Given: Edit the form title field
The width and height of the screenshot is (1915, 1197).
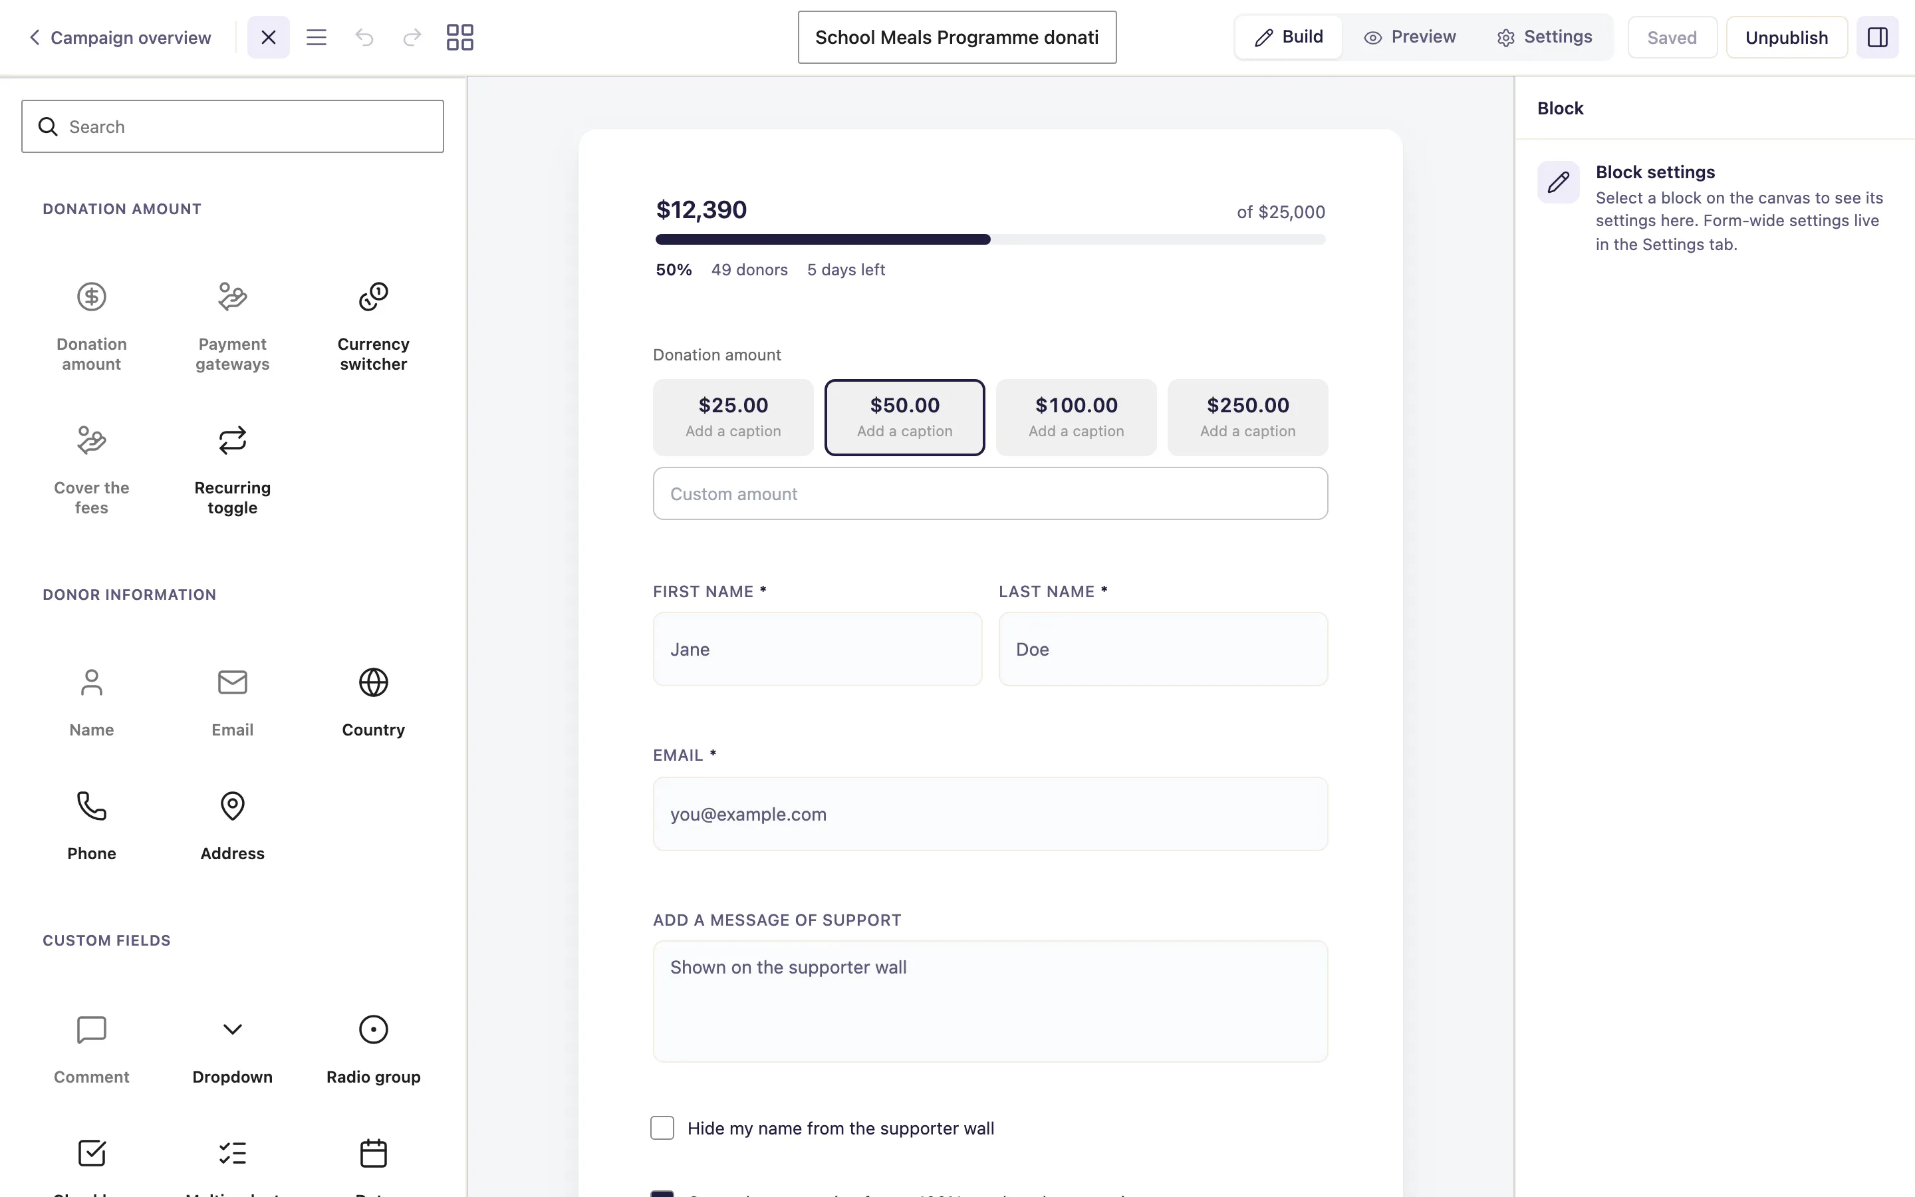Looking at the screenshot, I should [x=957, y=37].
